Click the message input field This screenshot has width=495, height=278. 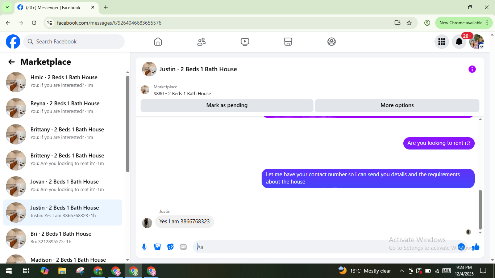click(x=326, y=247)
